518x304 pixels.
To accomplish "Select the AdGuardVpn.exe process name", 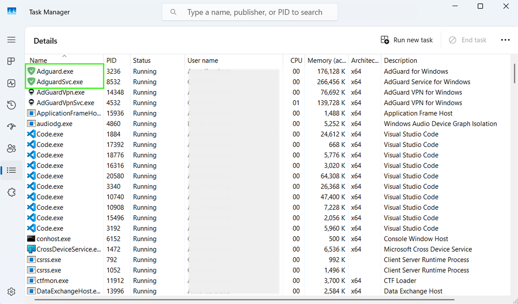I will [x=60, y=92].
